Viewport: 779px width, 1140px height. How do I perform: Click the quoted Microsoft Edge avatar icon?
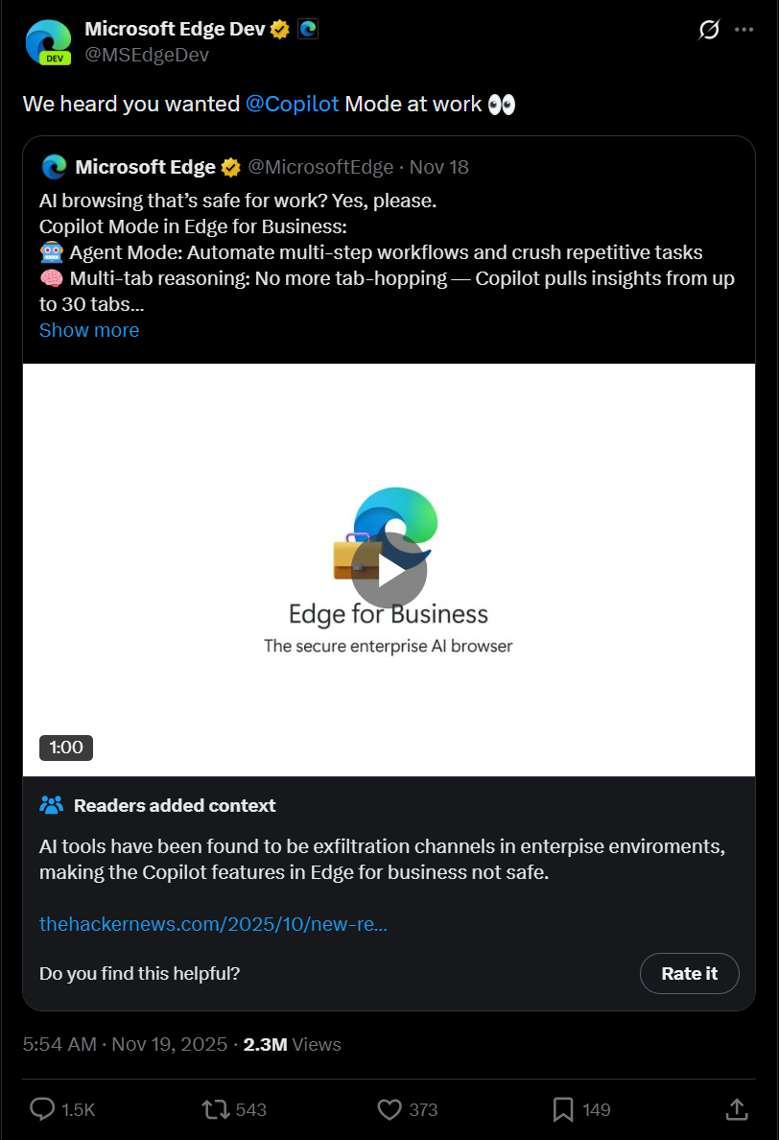pos(55,167)
